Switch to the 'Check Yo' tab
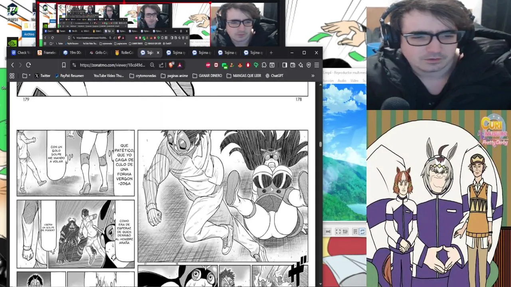This screenshot has width=511, height=287. (21, 53)
